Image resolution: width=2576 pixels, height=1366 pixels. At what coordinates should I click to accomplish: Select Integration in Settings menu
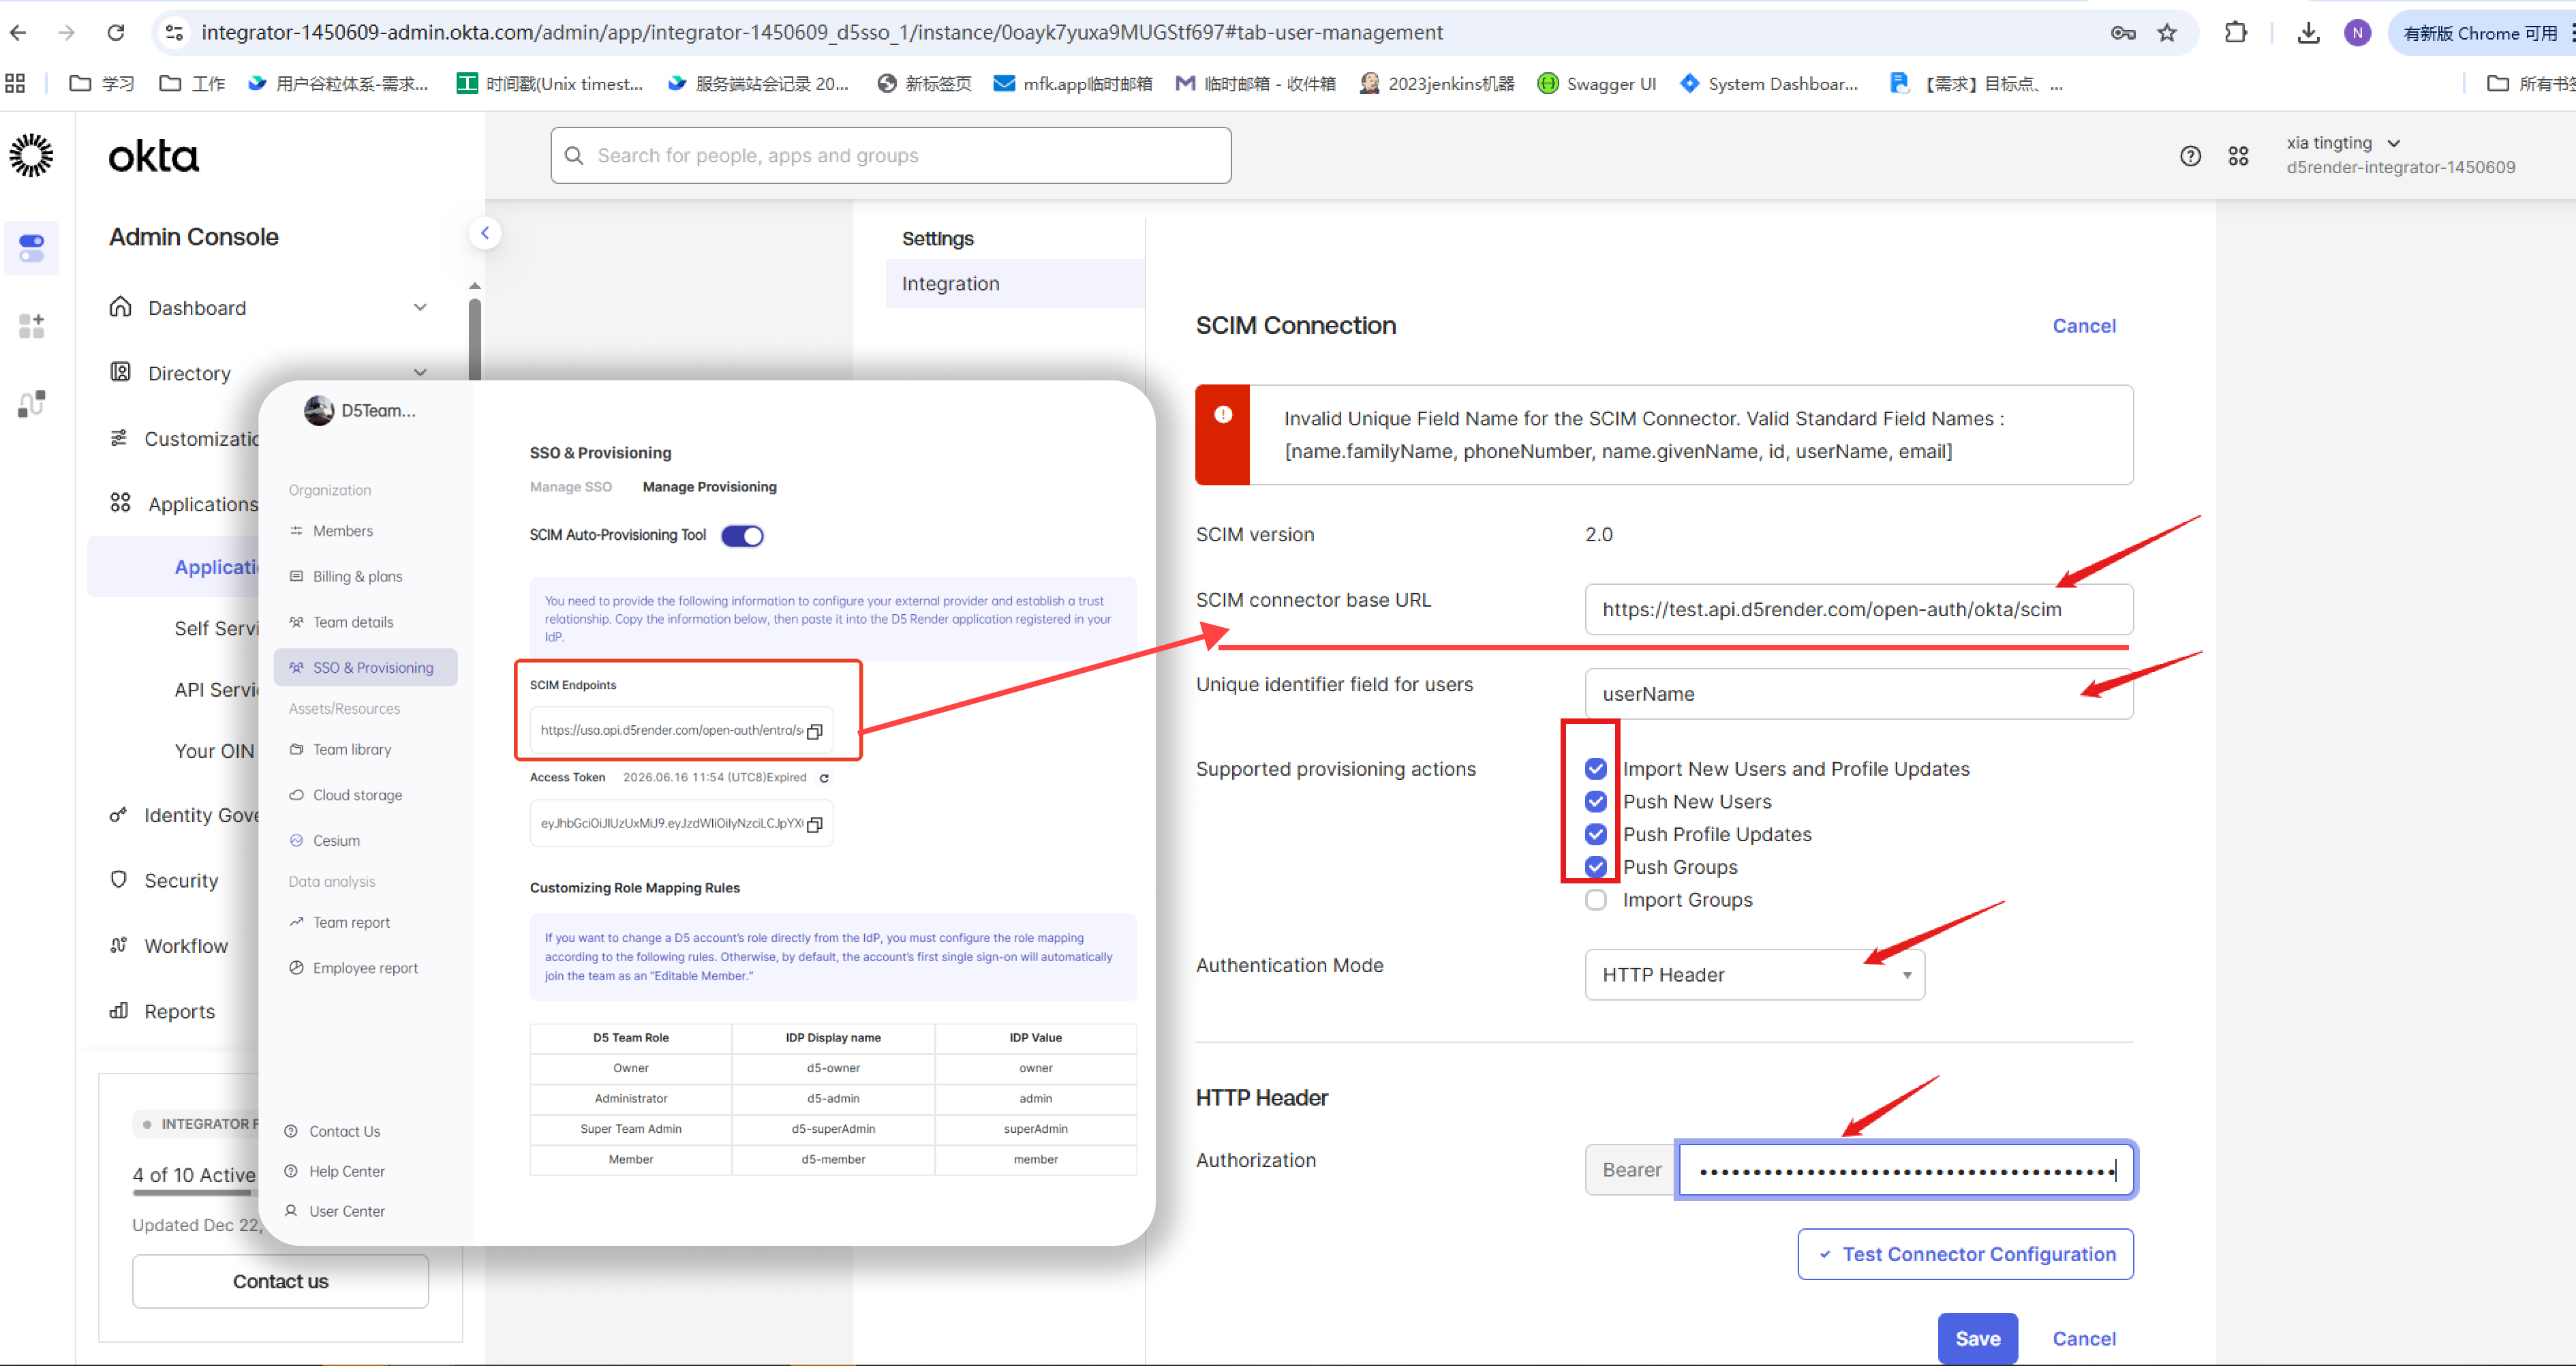pos(950,284)
